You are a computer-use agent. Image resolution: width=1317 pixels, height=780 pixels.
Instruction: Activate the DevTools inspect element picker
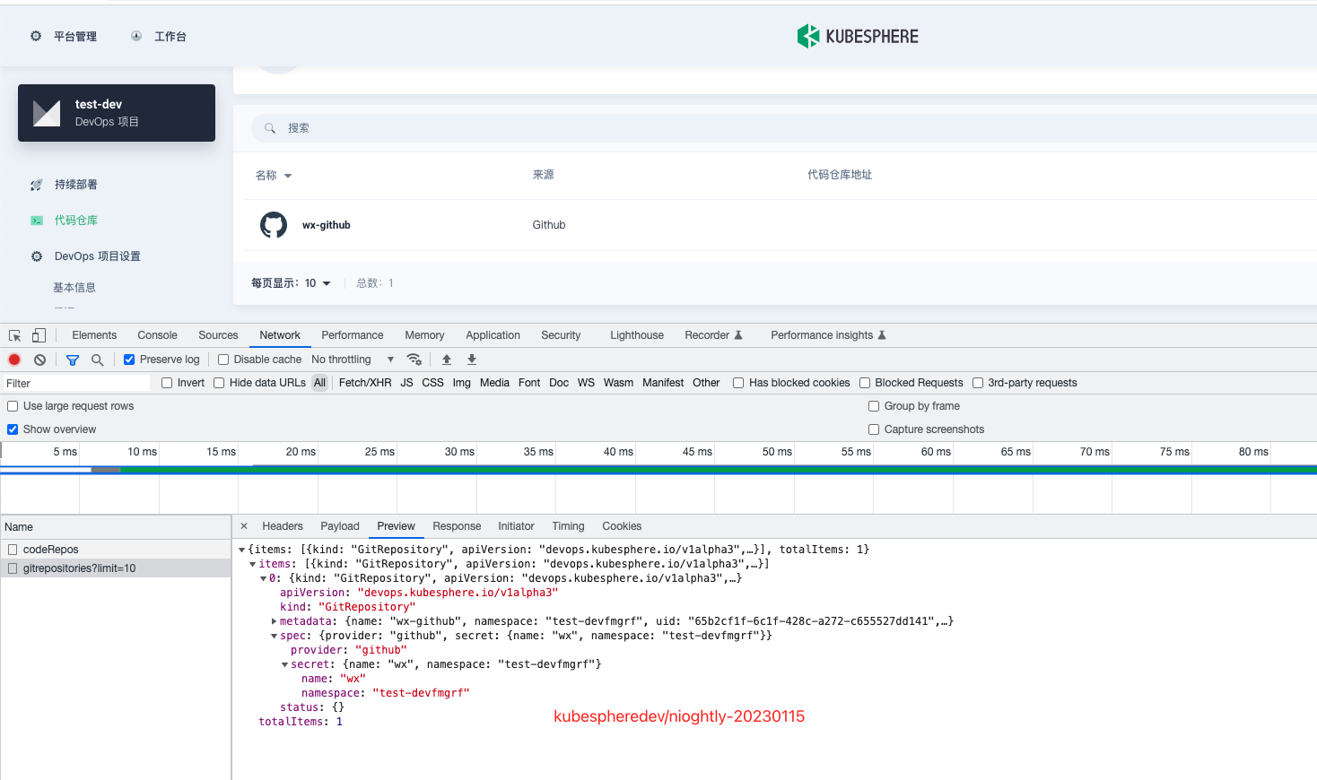click(x=15, y=335)
